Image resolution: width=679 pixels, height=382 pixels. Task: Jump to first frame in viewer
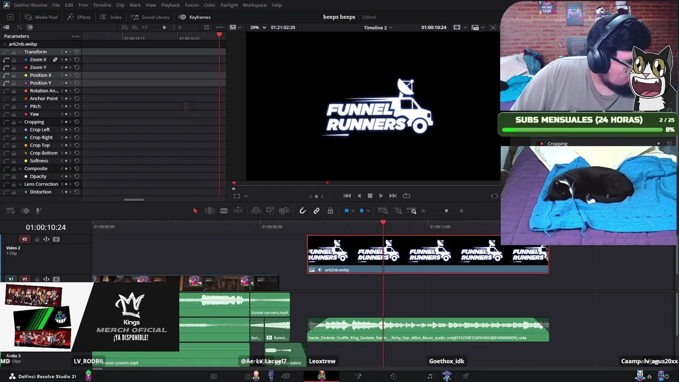[x=347, y=196]
